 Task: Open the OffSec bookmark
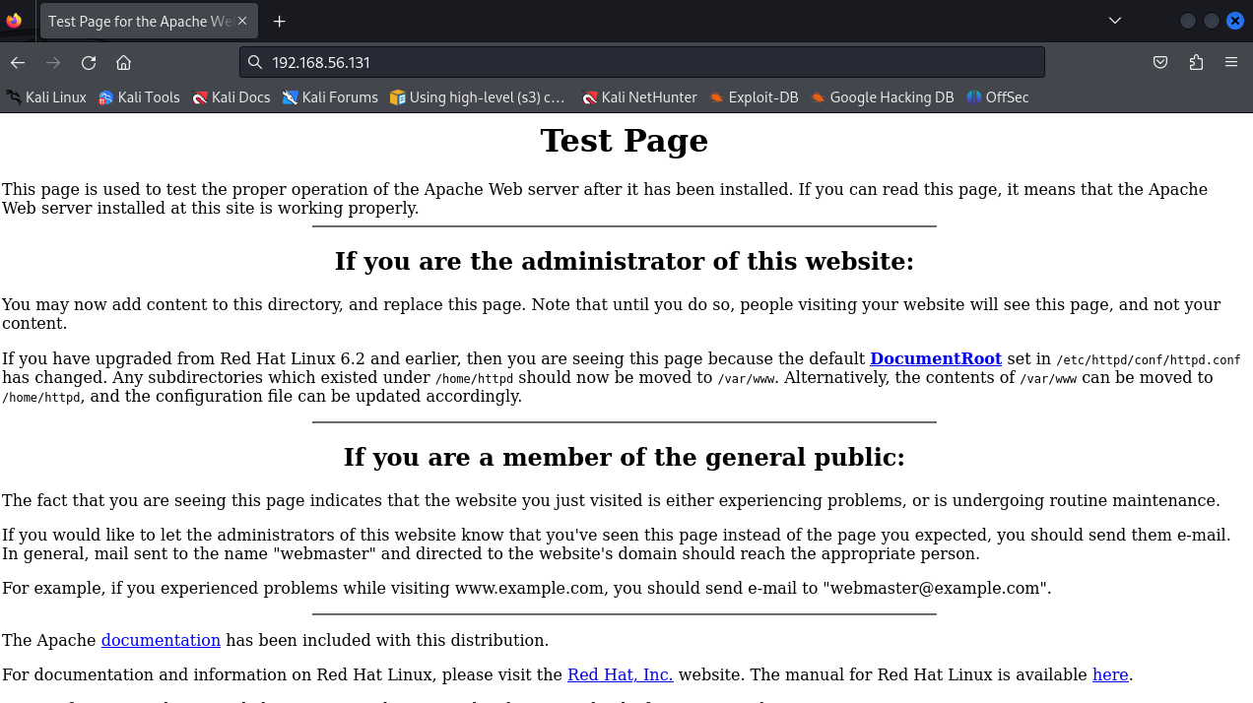998,97
